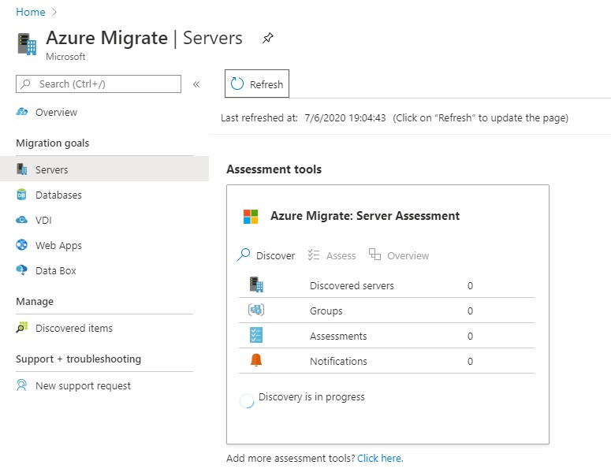Click the Assess button text
The height and width of the screenshot is (476, 611).
tap(341, 255)
